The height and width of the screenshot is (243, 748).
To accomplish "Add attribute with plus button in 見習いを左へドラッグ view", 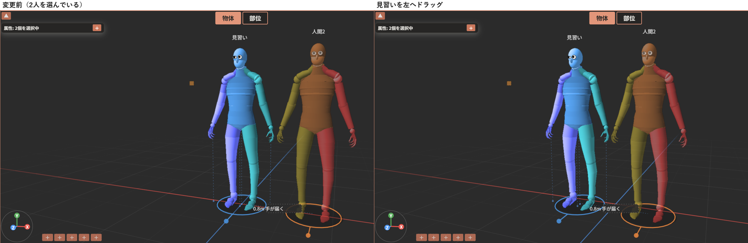I will 471,28.
